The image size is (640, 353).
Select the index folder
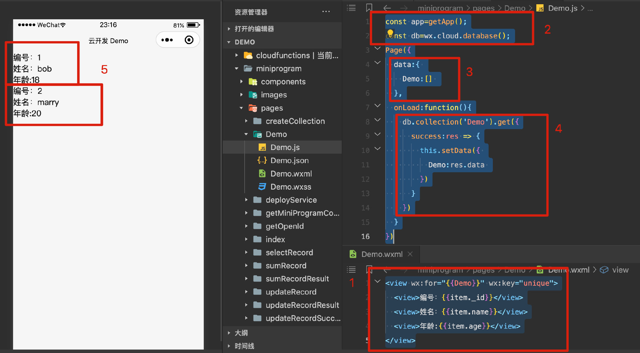(x=283, y=239)
